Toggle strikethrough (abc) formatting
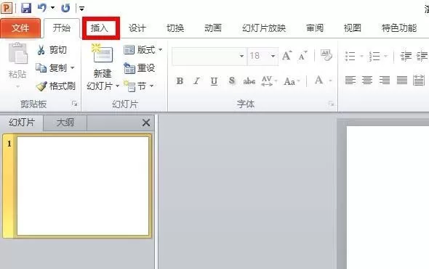The image size is (429, 269). click(x=249, y=81)
